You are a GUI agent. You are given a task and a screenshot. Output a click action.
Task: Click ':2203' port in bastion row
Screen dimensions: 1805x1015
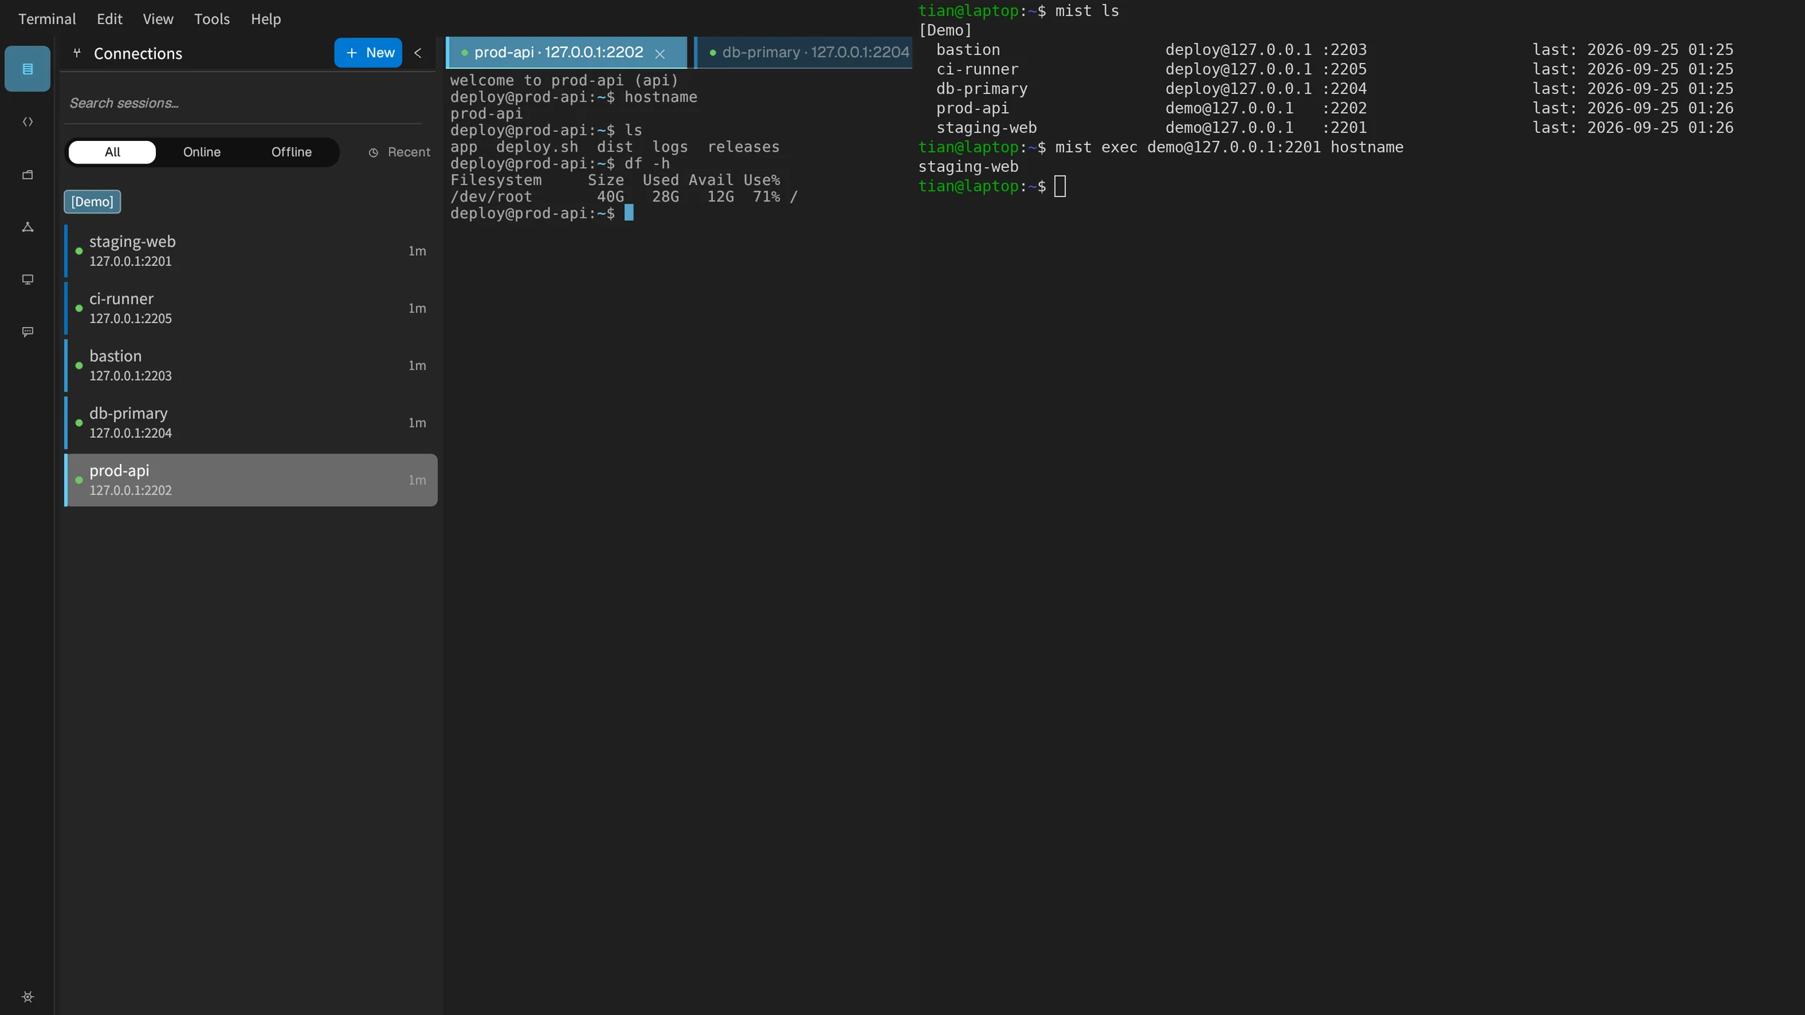1344,49
